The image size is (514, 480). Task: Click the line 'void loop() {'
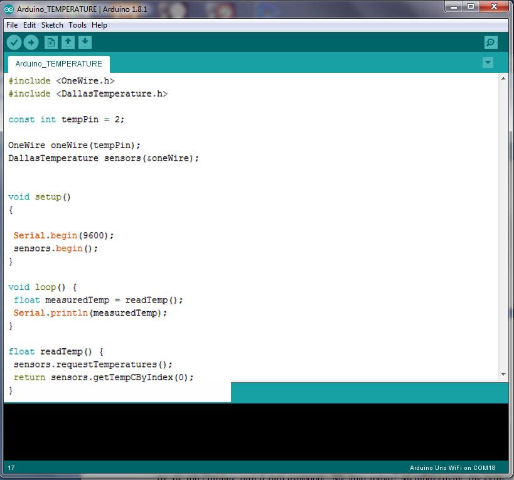tap(43, 287)
